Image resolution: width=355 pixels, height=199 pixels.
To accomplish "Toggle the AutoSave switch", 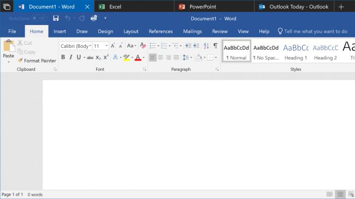I will 39,18.
